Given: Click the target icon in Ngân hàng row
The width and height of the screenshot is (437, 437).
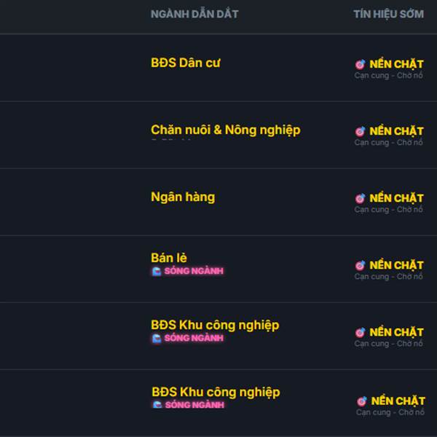Looking at the screenshot, I should pos(360,198).
